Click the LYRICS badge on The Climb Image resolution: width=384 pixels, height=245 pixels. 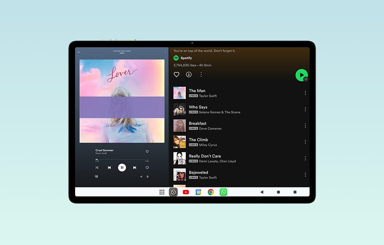click(193, 145)
